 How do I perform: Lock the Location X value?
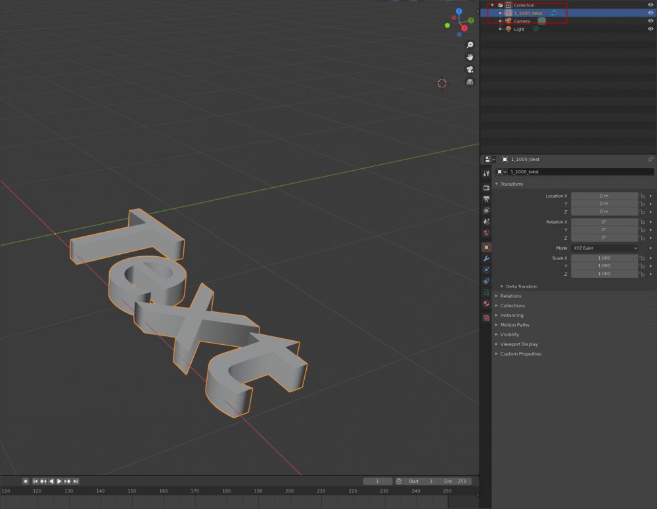[643, 196]
